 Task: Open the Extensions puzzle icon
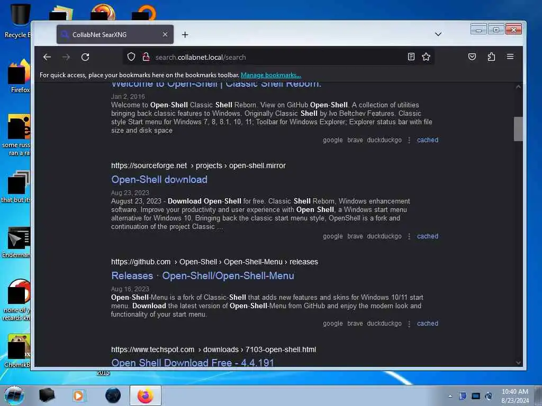click(491, 57)
